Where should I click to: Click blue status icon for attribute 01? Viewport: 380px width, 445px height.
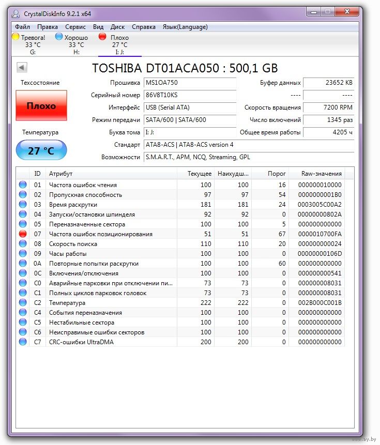point(23,185)
